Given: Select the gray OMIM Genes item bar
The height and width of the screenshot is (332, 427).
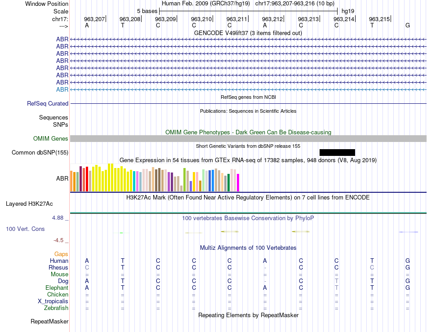Looking at the screenshot, I should [248, 138].
